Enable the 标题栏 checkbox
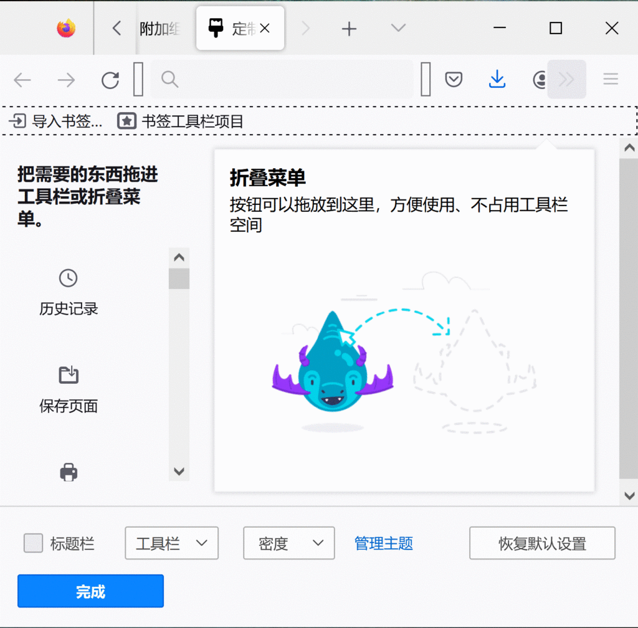638x628 pixels. pos(34,543)
